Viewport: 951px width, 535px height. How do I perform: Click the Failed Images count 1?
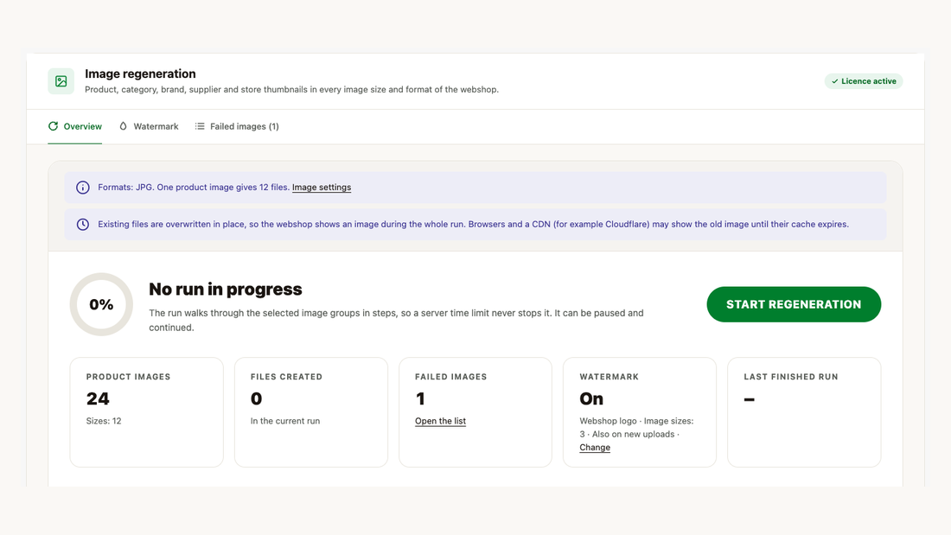[420, 399]
